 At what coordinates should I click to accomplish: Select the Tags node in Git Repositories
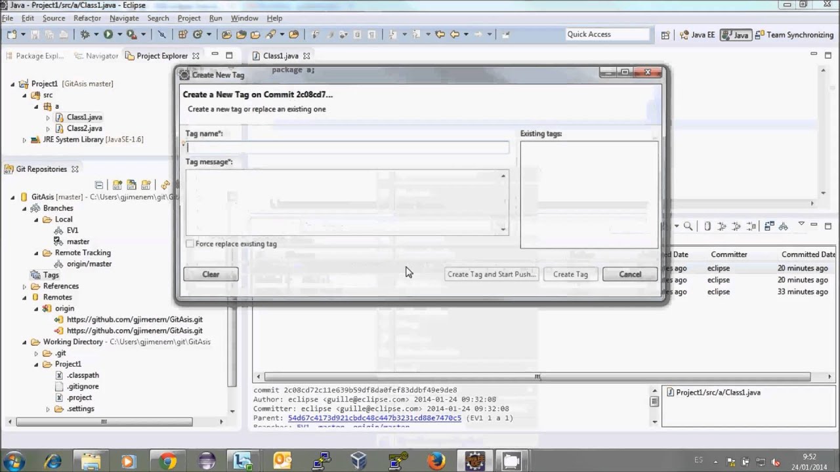click(x=51, y=275)
